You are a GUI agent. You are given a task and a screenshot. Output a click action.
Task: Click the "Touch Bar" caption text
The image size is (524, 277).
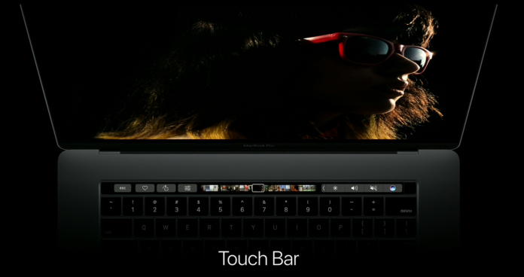(259, 259)
